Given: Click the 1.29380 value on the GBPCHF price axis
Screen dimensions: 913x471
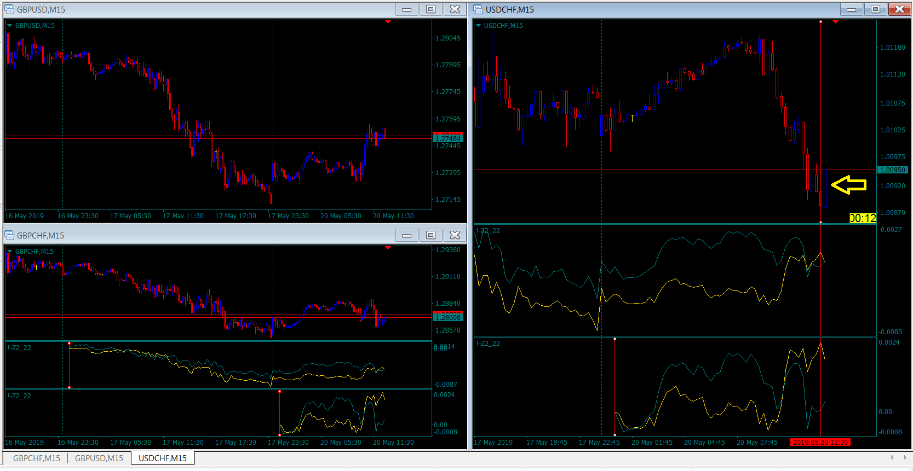Looking at the screenshot, I should pyautogui.click(x=448, y=250).
